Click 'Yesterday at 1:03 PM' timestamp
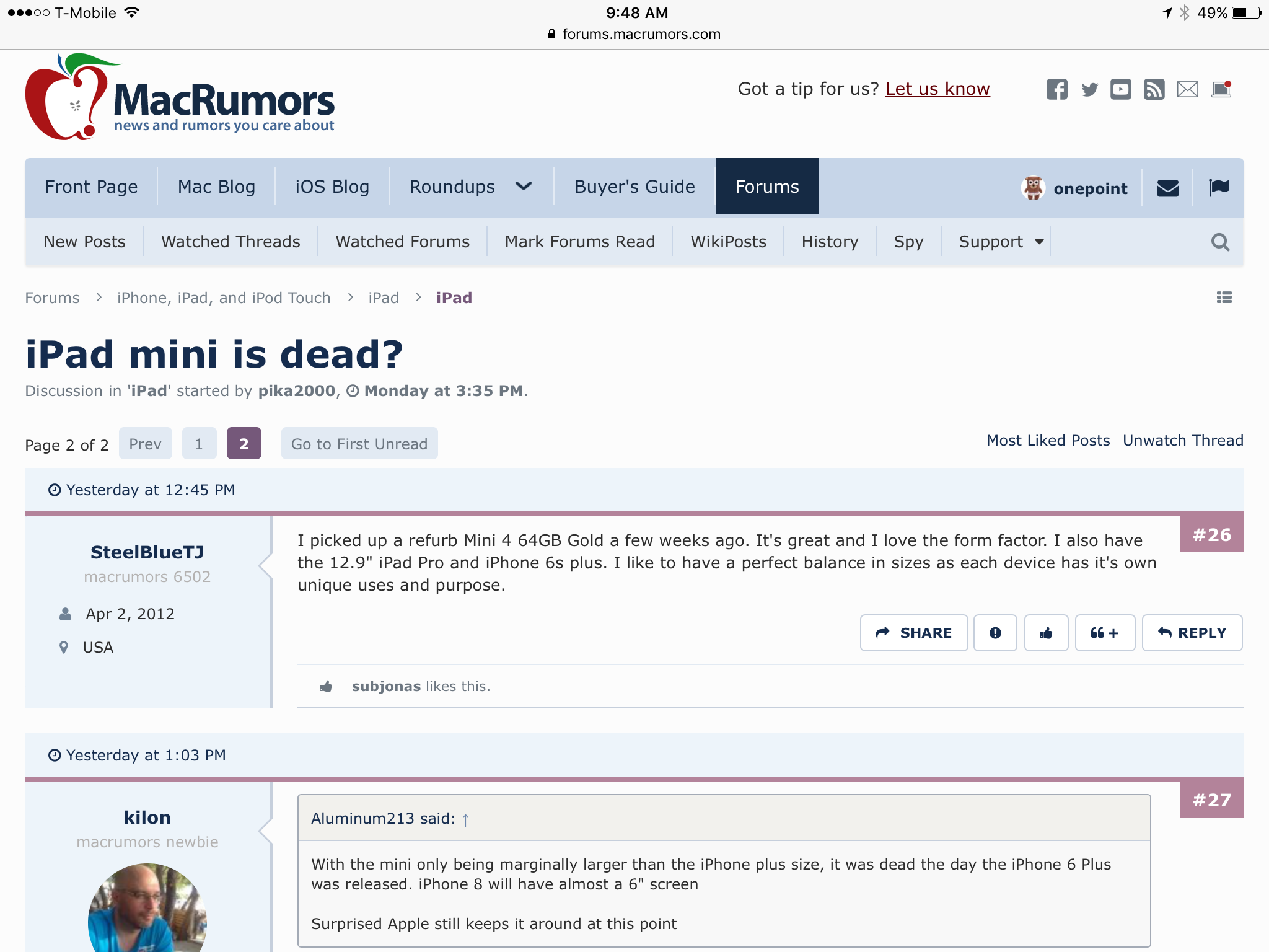1269x952 pixels. point(146,756)
